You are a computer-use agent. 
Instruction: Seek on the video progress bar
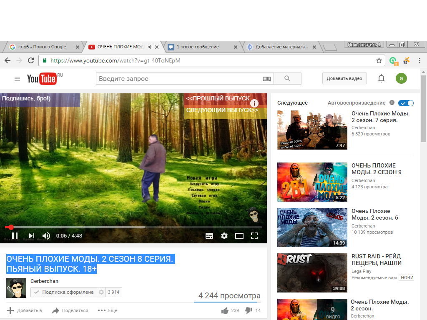pyautogui.click(x=133, y=227)
